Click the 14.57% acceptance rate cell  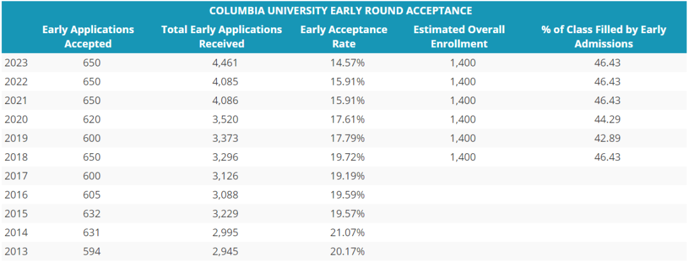pos(348,63)
